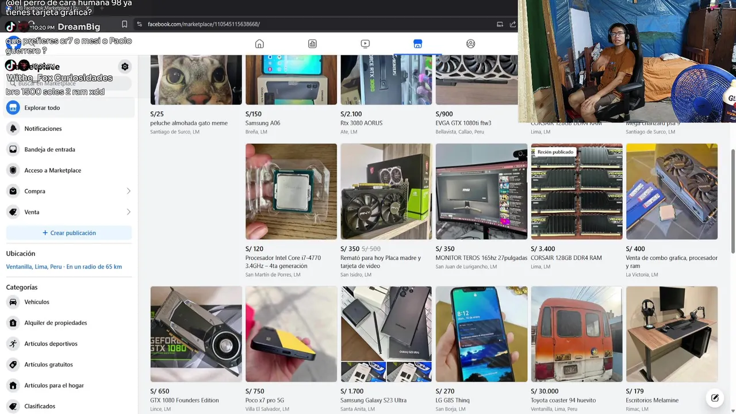Click the Notificaciones bell icon
736x414 pixels.
coord(13,128)
